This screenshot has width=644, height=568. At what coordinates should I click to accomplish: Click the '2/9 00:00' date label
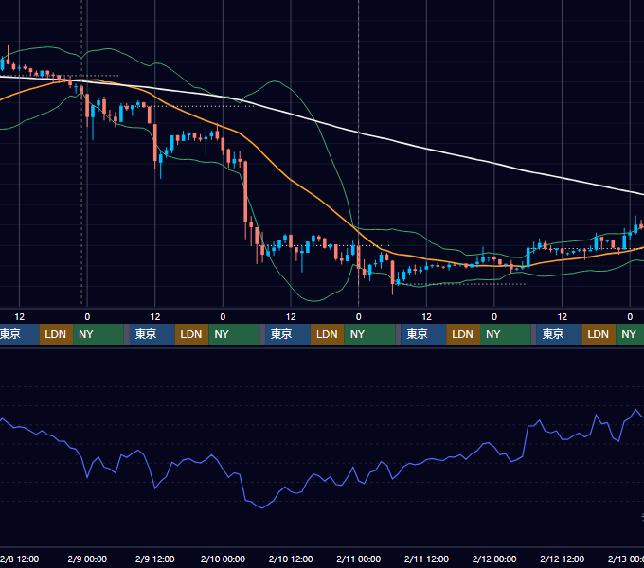point(87,559)
